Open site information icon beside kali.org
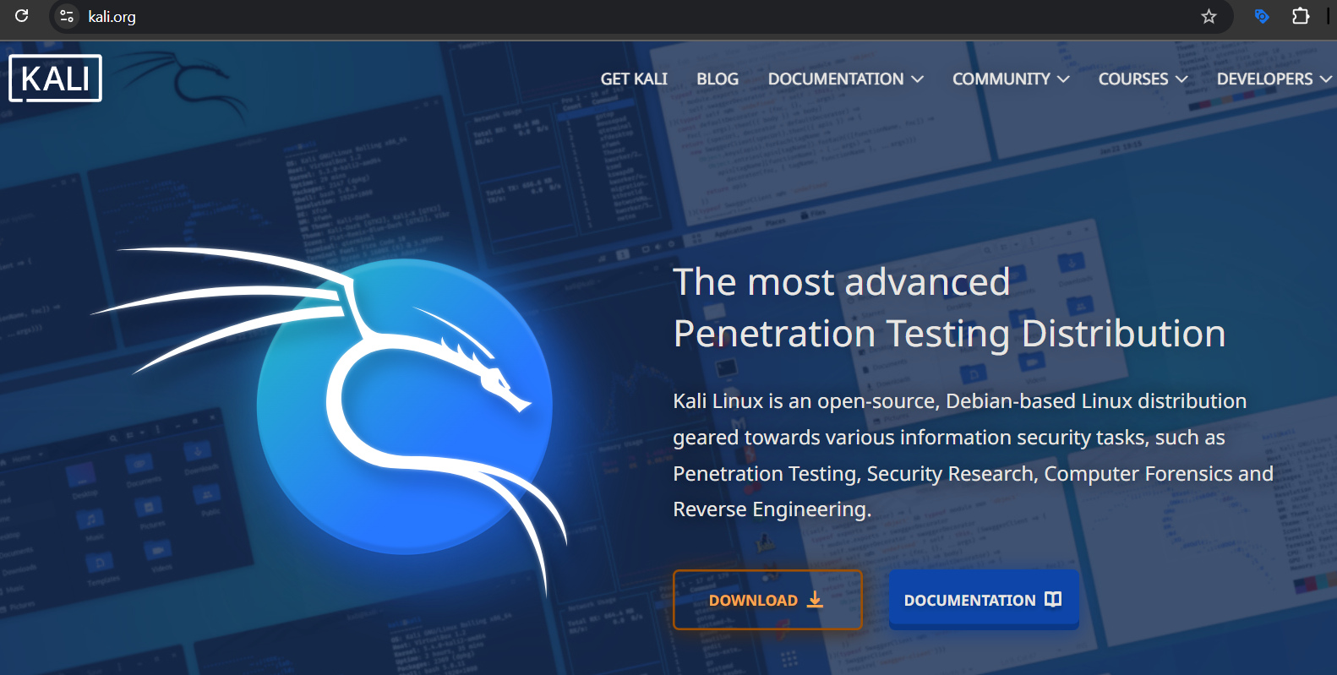 (x=67, y=16)
